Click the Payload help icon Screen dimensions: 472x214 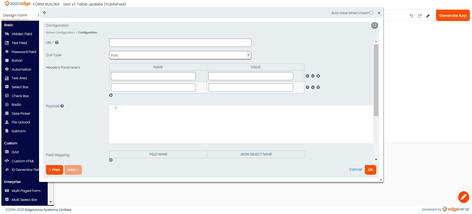[x=62, y=106]
